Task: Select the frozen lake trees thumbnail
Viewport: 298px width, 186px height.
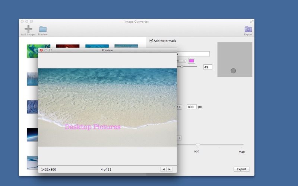Action: tap(32, 79)
